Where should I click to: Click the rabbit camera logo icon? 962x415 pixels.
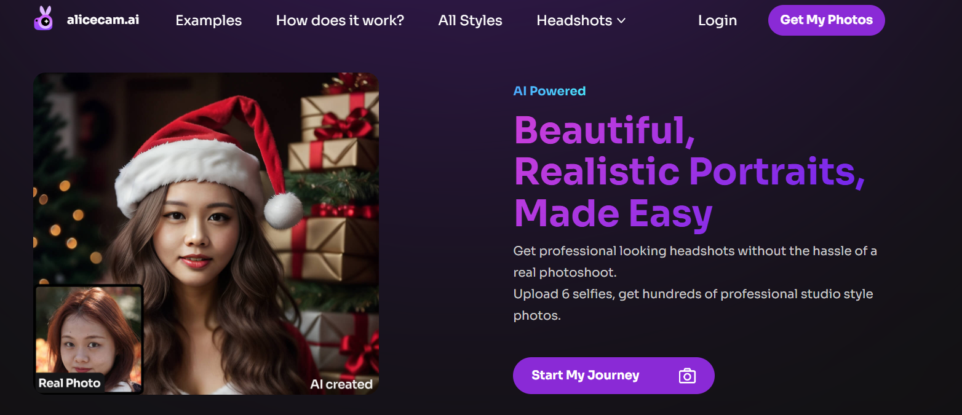click(43, 19)
